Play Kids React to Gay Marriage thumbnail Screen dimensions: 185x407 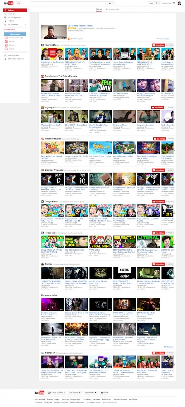pyautogui.click(x=52, y=54)
